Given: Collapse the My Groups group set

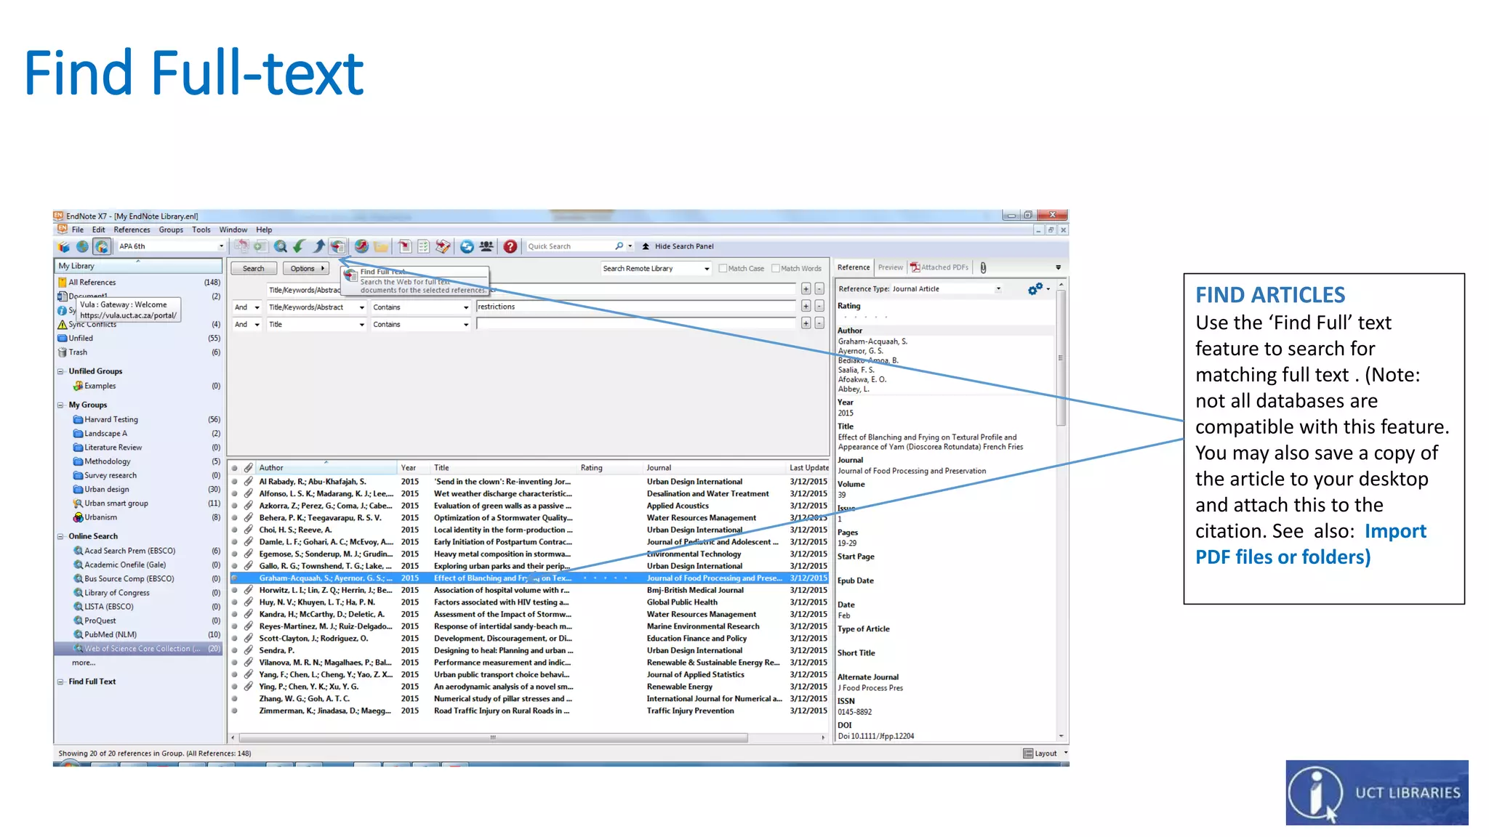Looking at the screenshot, I should point(60,405).
